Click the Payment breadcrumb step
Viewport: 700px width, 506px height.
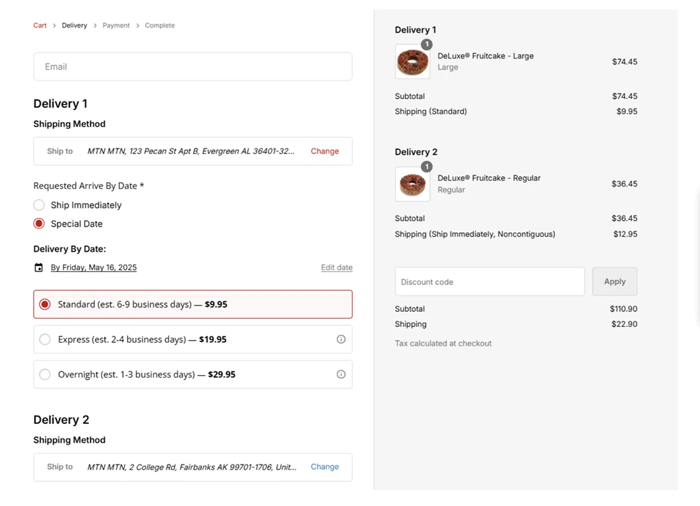[x=116, y=26]
